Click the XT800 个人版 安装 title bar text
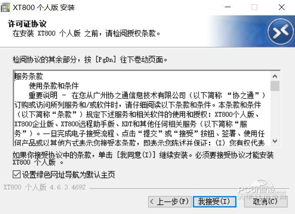295x214 pixels. click(43, 7)
